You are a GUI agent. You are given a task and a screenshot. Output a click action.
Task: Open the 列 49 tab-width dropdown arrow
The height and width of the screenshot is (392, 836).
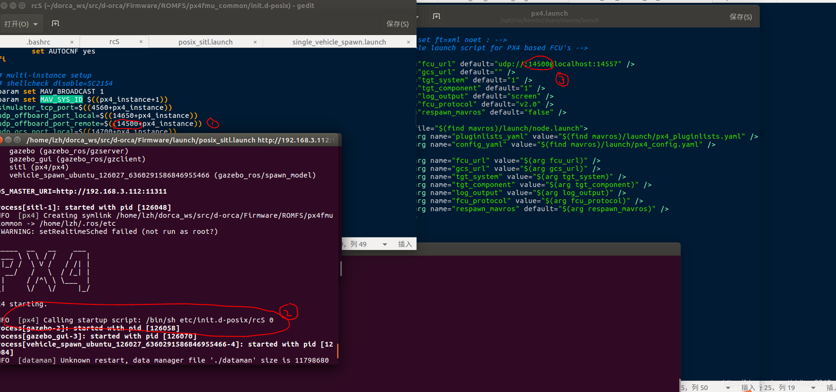click(385, 244)
